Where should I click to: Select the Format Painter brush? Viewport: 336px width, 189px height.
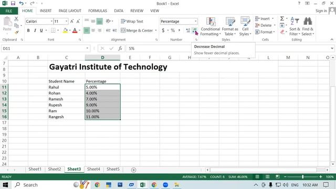pos(16,33)
